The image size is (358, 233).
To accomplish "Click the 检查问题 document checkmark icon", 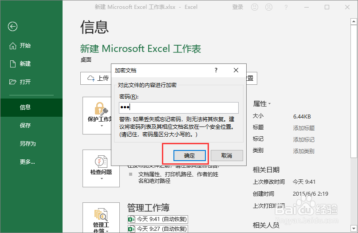I will point(101,162).
